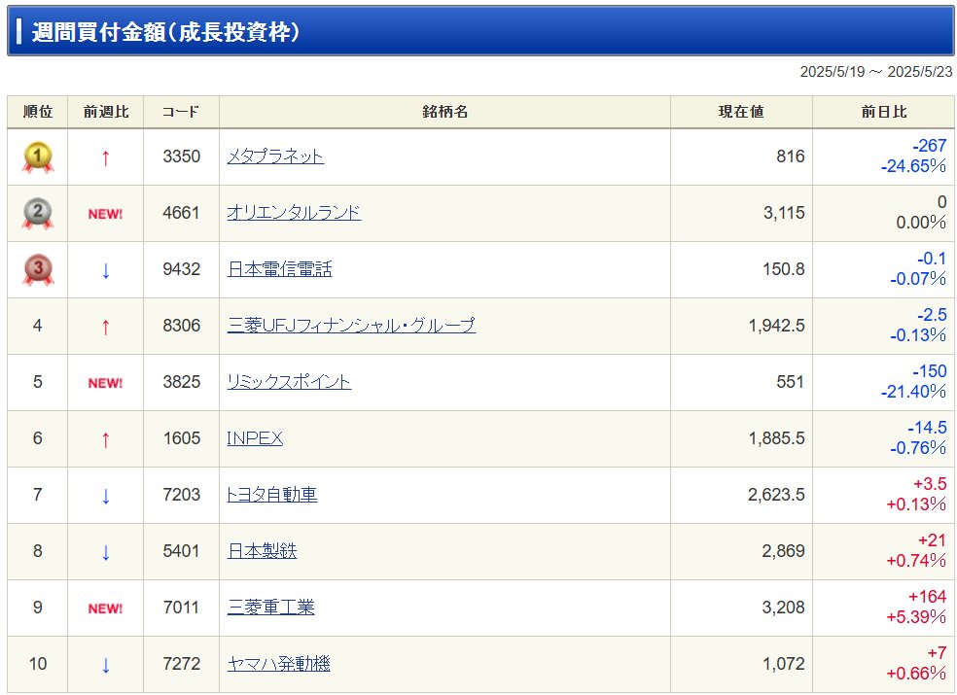Open the オリエンタルランド stock link

(x=294, y=213)
